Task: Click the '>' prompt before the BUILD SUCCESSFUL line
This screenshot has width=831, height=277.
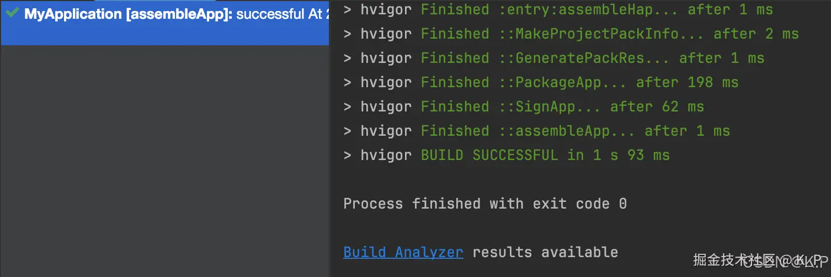Action: click(x=348, y=155)
